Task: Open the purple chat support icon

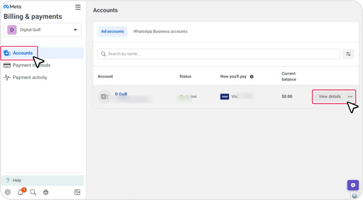Action: point(353,185)
